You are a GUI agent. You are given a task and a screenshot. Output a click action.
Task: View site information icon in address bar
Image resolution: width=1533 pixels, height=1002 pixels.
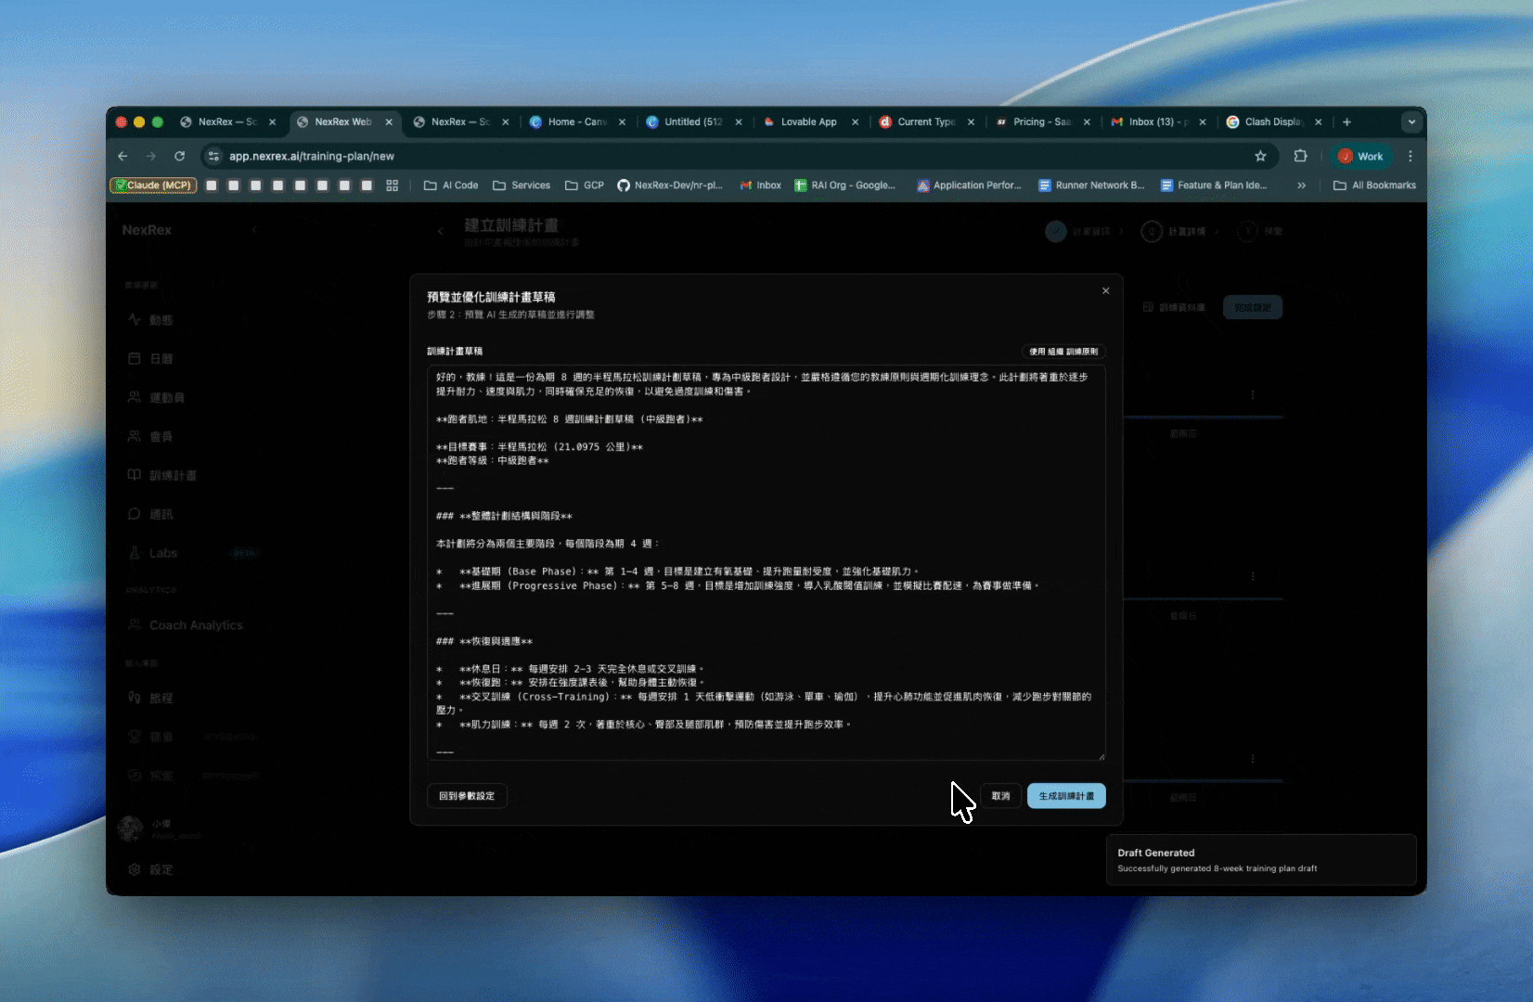coord(213,156)
